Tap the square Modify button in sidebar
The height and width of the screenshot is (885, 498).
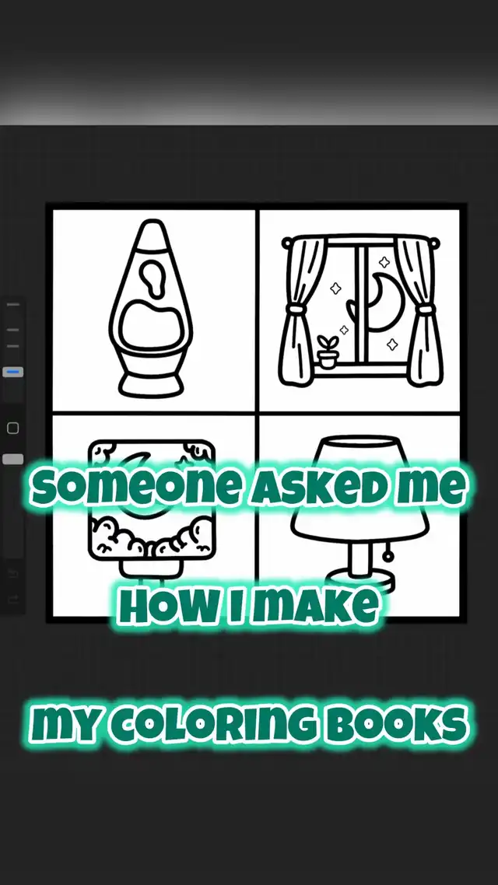13,428
